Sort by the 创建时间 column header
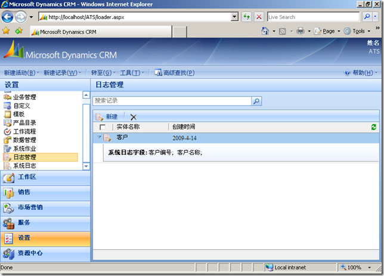The width and height of the screenshot is (384, 276). point(184,127)
